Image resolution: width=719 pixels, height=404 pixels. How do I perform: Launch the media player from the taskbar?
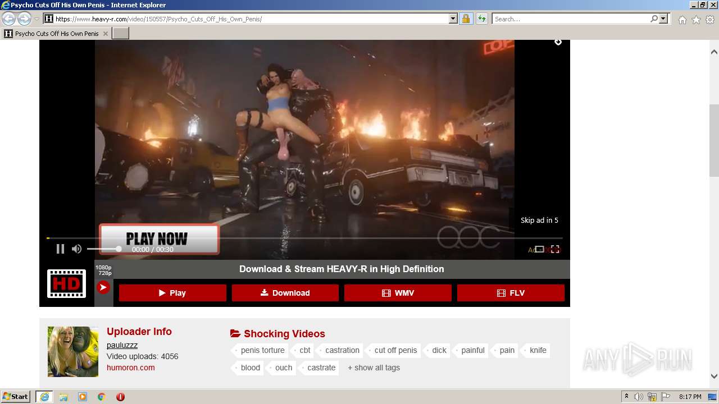(83, 397)
